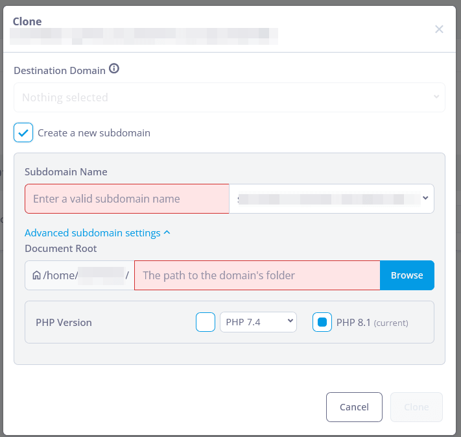Collapse Advanced subdomain settings
Viewport: 461px width, 437px height.
click(97, 233)
